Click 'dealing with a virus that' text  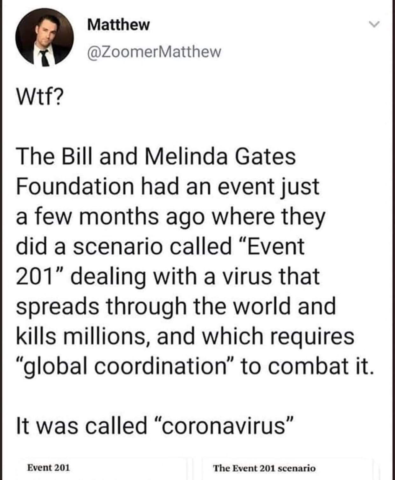pos(194,276)
